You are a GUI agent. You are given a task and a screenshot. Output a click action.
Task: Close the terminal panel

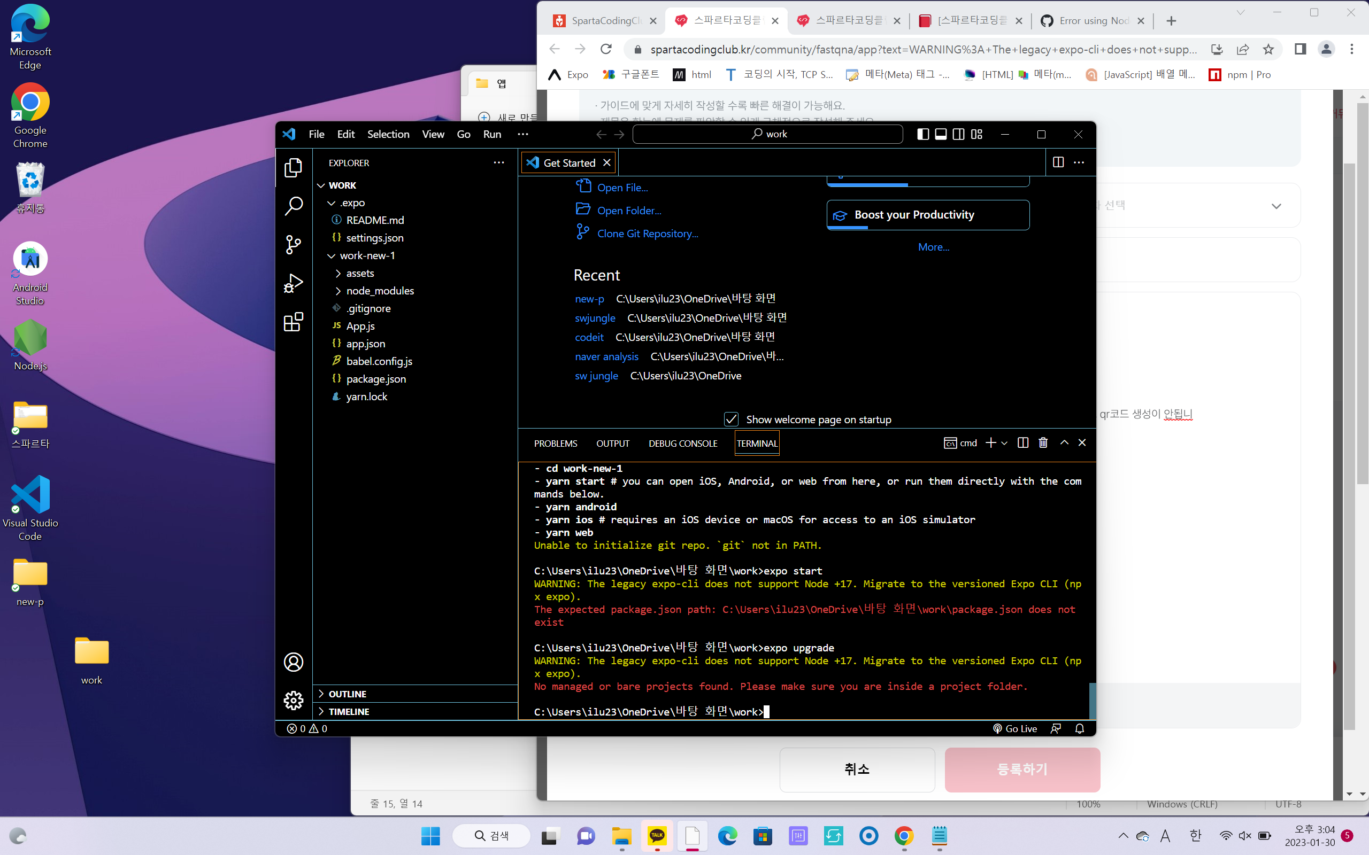click(x=1082, y=443)
